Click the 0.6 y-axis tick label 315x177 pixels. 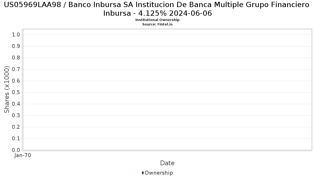click(16, 81)
